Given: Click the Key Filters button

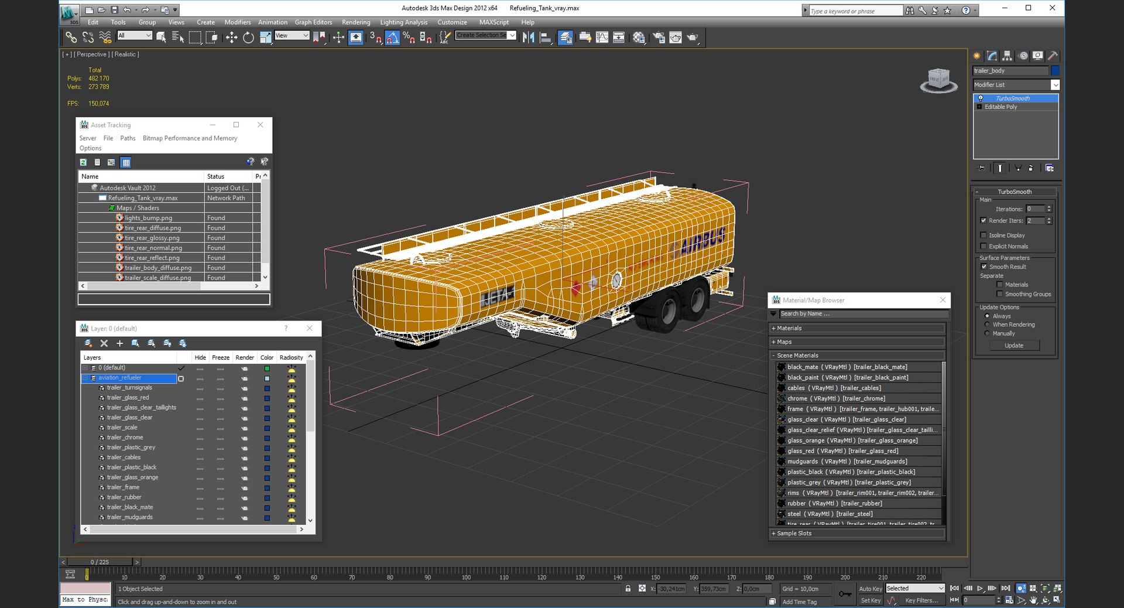Looking at the screenshot, I should [x=921, y=600].
